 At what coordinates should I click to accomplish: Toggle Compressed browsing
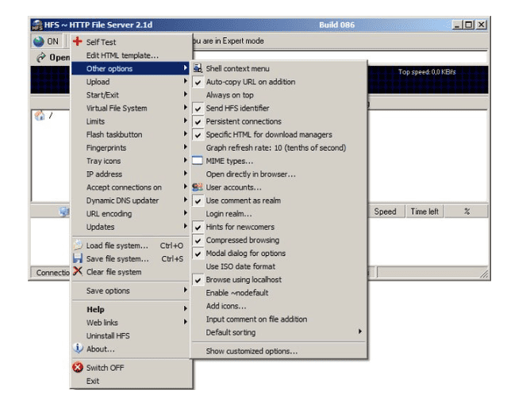tap(279, 240)
